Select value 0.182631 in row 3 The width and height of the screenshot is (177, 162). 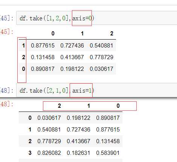coord(78,153)
